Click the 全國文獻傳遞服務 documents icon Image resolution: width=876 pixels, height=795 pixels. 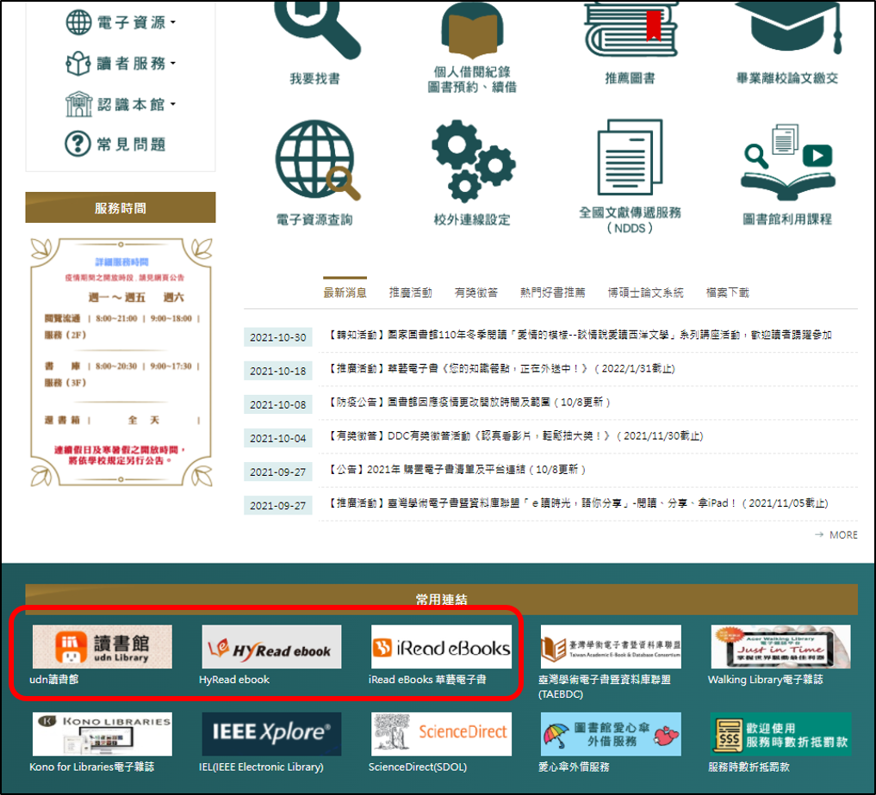[x=630, y=159]
